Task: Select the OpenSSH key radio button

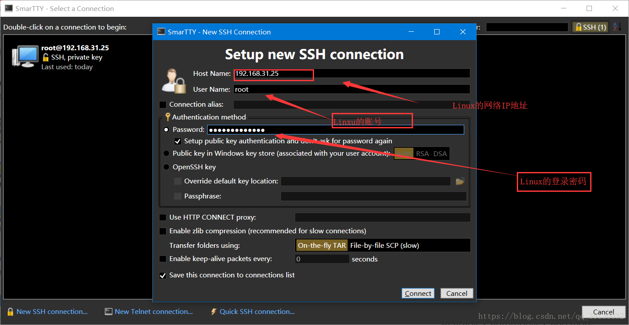Action: [167, 167]
